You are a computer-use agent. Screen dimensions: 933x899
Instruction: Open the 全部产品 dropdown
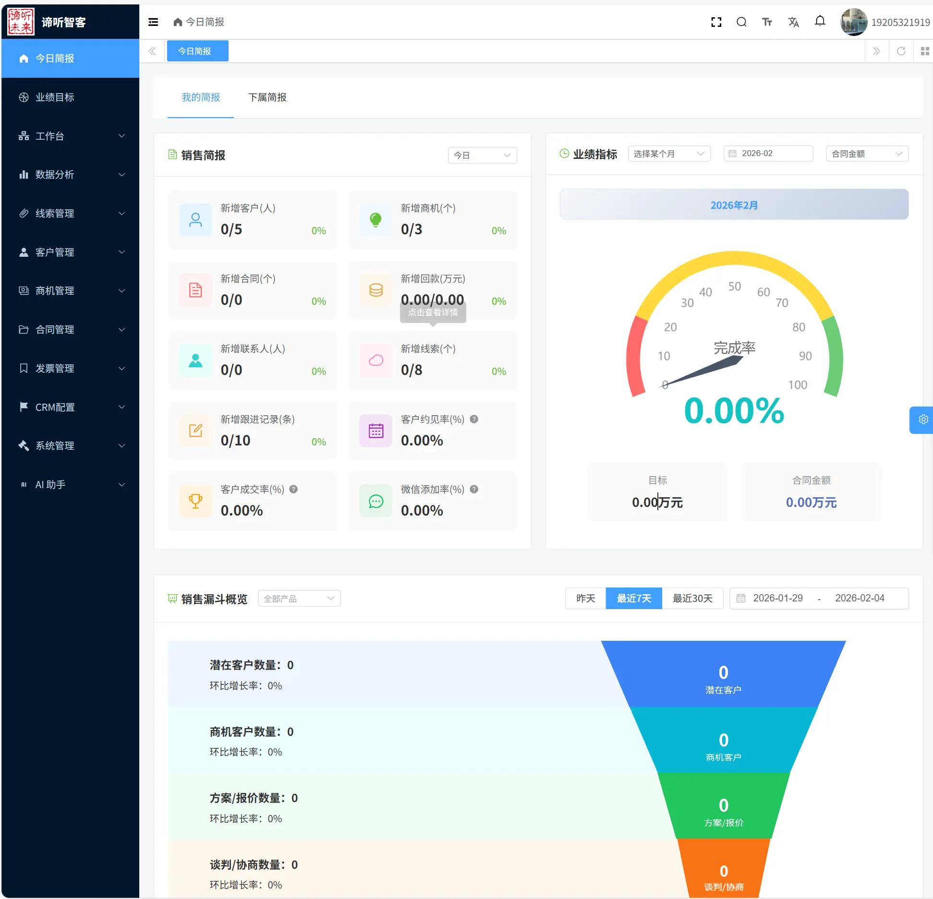pyautogui.click(x=299, y=599)
